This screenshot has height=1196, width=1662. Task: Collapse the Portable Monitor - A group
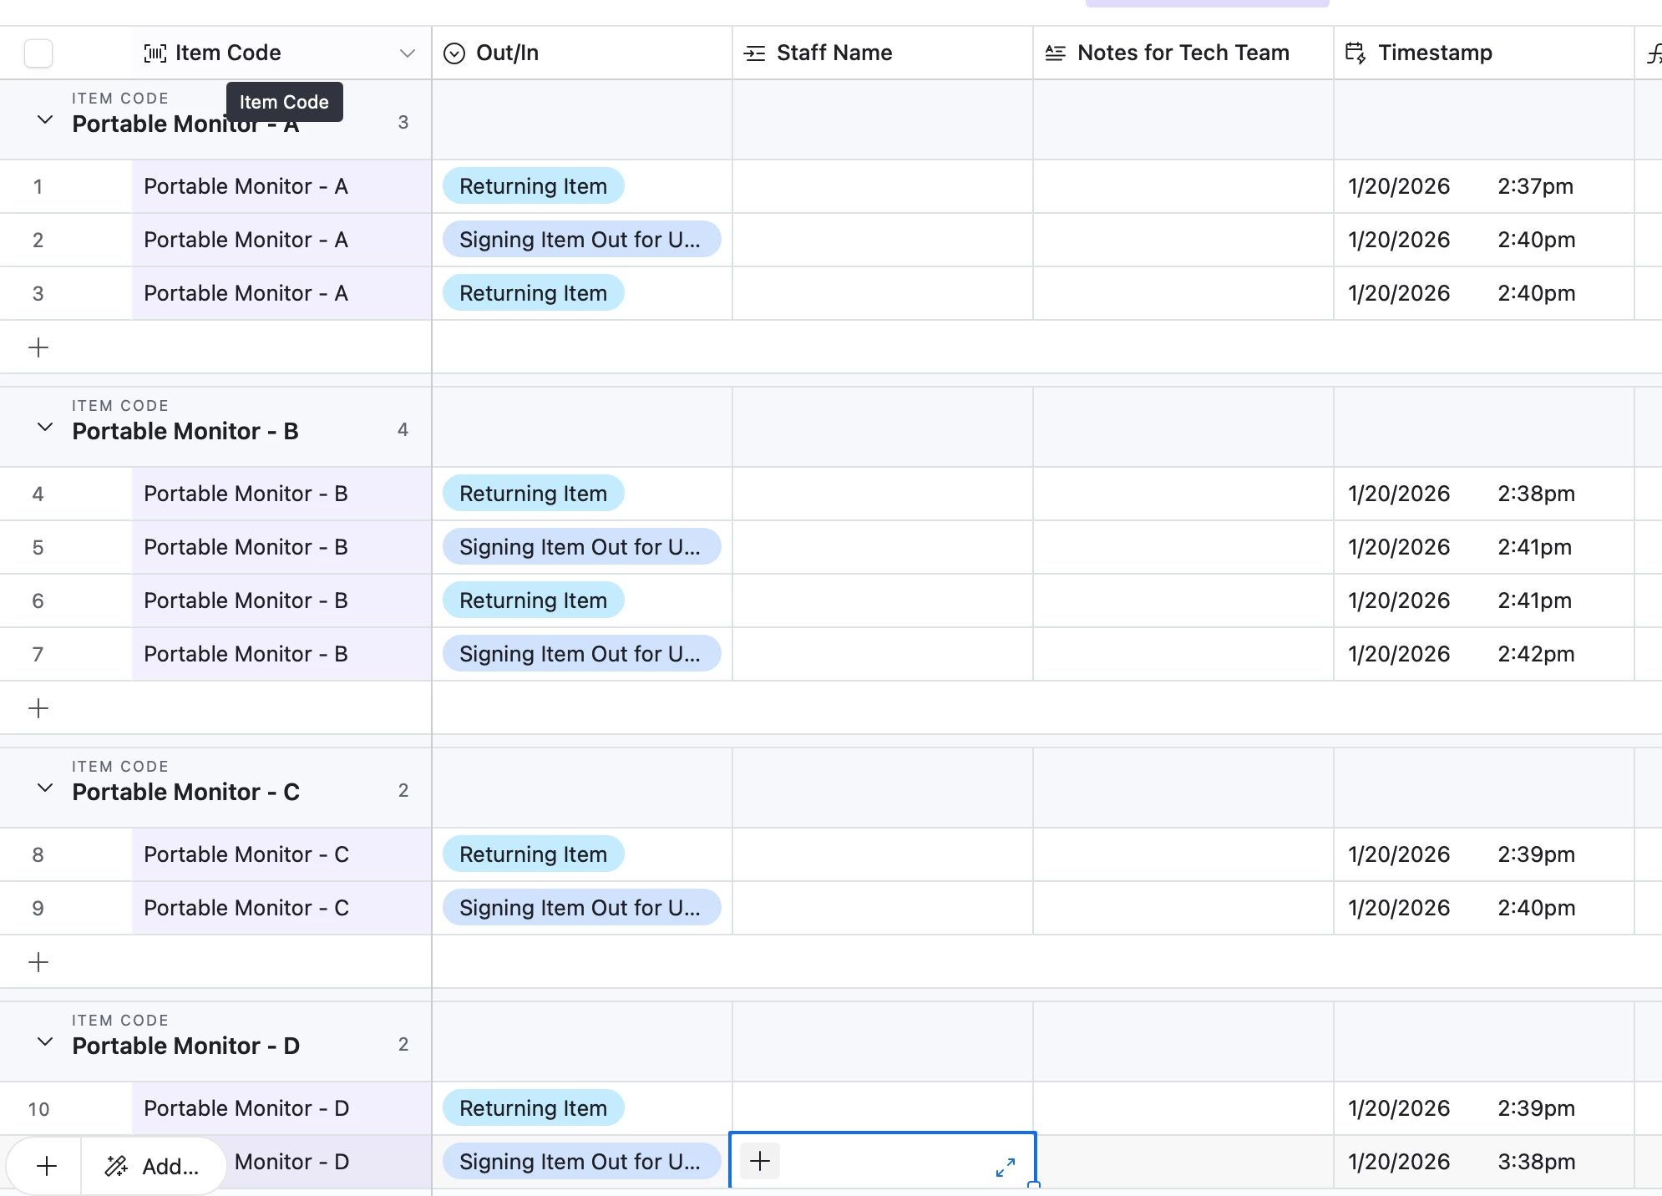point(45,120)
